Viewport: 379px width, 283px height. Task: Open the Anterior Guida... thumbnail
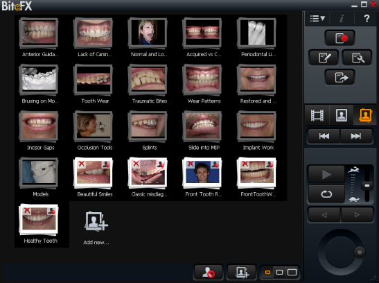point(39,33)
